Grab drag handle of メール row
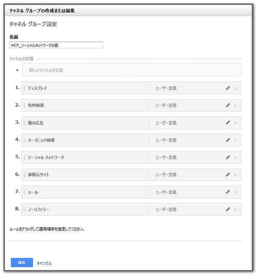The height and width of the screenshot is (275, 257). (25, 192)
